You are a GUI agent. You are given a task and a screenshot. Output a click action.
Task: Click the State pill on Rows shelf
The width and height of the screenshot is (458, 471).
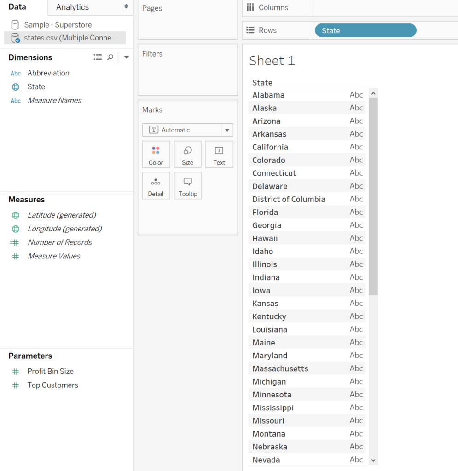pos(365,30)
